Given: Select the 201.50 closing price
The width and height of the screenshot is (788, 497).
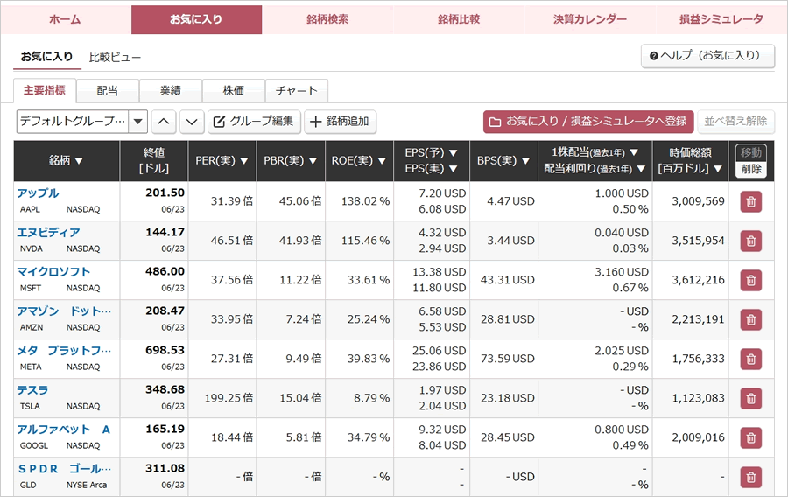Looking at the screenshot, I should pos(165,192).
